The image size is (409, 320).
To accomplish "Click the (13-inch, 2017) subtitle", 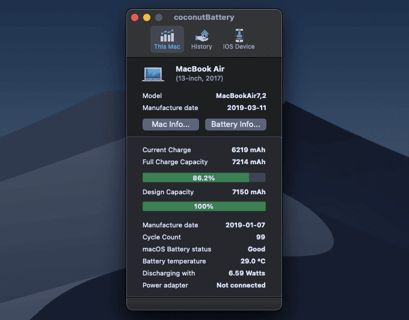I will (x=199, y=79).
